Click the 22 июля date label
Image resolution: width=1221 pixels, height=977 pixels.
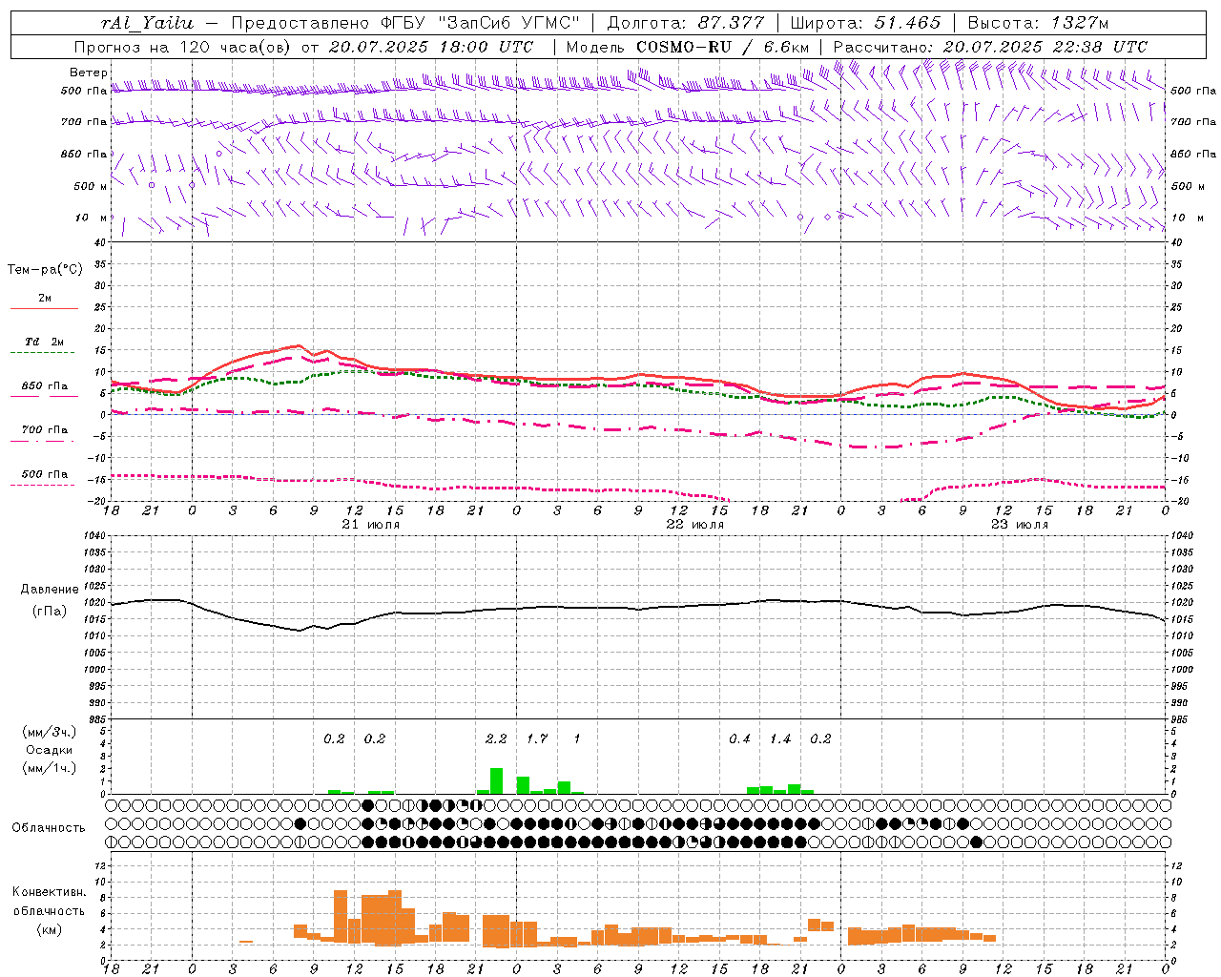(695, 525)
